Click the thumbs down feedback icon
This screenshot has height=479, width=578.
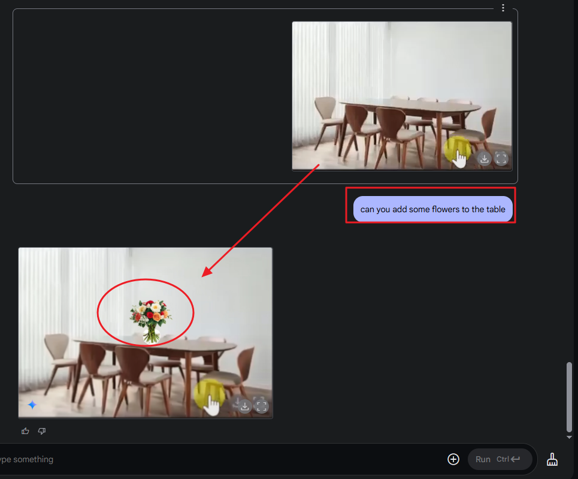pyautogui.click(x=42, y=431)
